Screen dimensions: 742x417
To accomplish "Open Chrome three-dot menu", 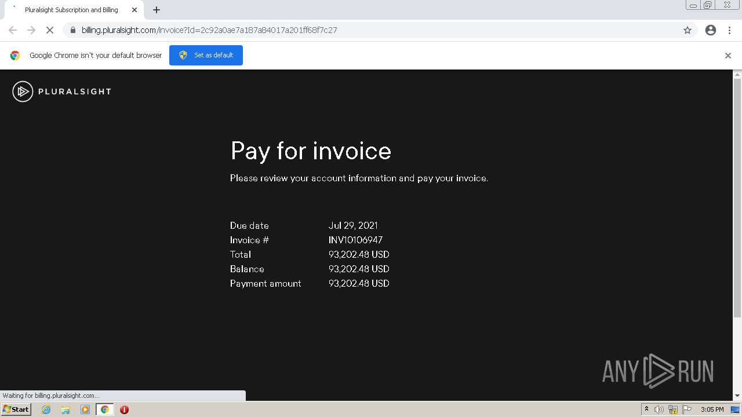I will (729, 30).
